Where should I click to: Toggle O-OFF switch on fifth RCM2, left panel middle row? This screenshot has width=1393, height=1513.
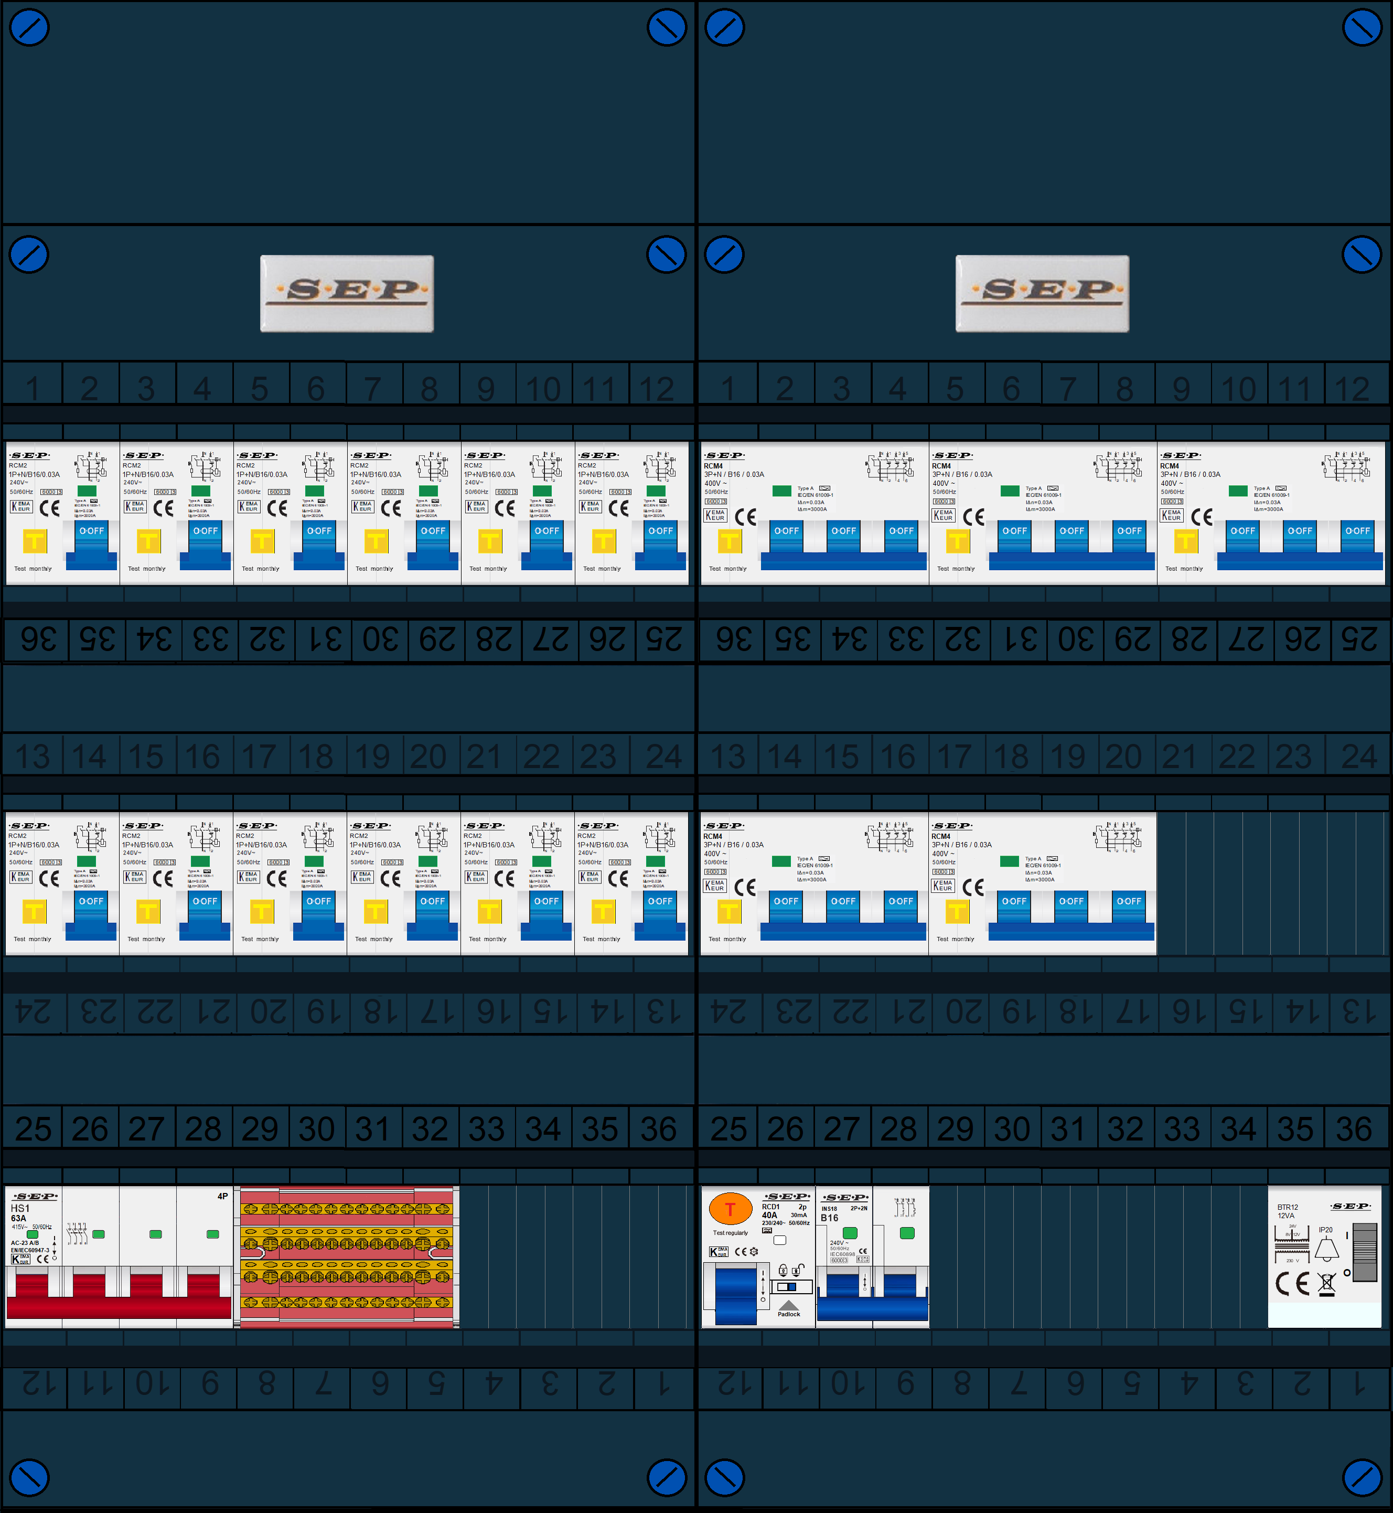point(546,914)
